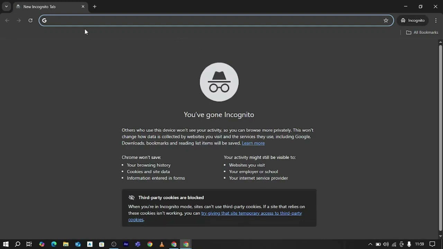
Task: Open Outlook from the taskbar
Action: (78, 244)
